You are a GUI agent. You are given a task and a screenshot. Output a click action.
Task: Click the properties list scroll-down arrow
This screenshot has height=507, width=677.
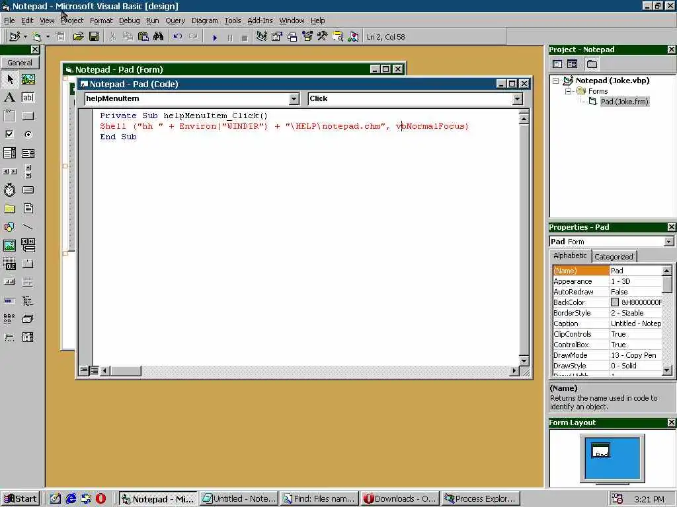tap(667, 370)
